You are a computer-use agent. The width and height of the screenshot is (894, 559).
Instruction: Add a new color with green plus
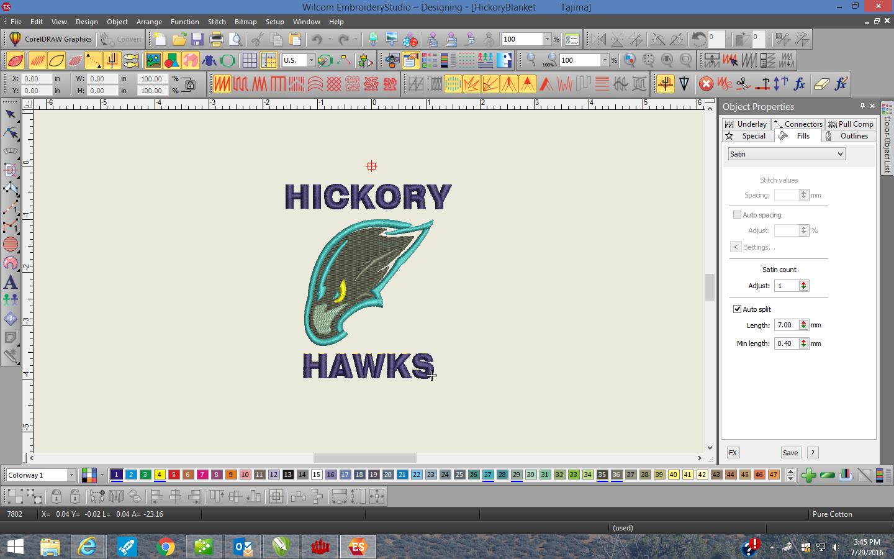pos(808,475)
